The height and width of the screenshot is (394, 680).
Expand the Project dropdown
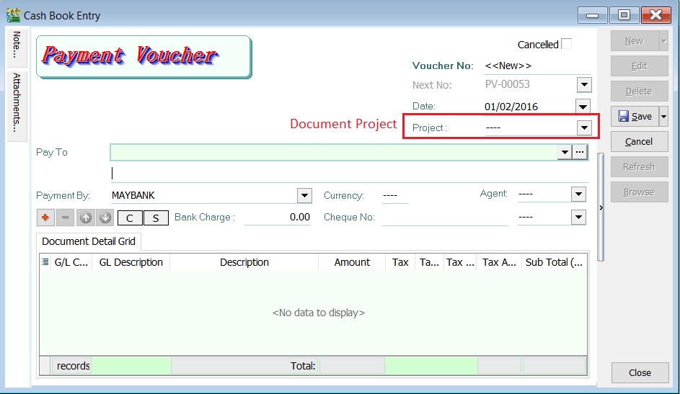583,127
